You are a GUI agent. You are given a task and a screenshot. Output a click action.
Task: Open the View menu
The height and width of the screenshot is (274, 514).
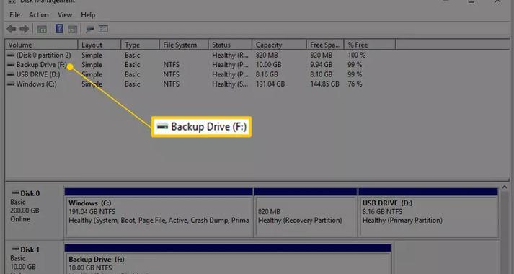tap(65, 14)
